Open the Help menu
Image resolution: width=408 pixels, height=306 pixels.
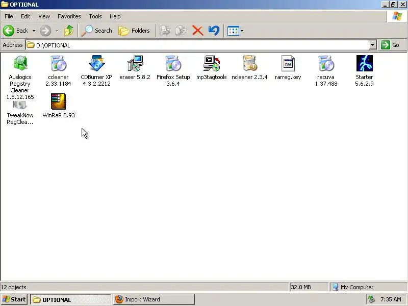click(x=115, y=16)
